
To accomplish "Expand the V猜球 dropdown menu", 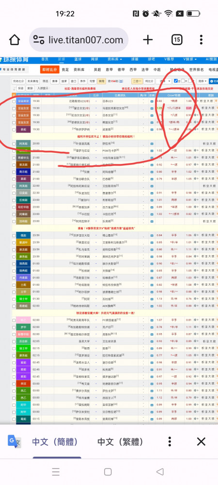I will click(189, 59).
